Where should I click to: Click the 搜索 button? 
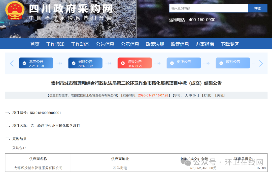click(x=258, y=9)
